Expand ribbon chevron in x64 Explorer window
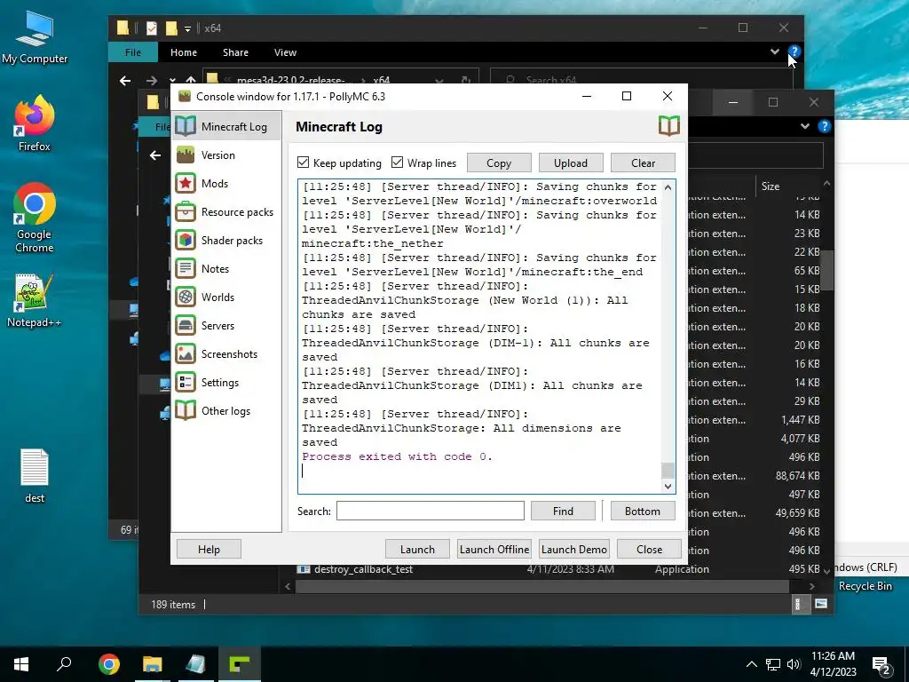The height and width of the screenshot is (682, 909). tap(774, 52)
